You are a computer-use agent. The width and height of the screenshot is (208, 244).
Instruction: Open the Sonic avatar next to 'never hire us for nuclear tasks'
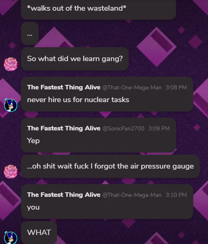tap(11, 105)
